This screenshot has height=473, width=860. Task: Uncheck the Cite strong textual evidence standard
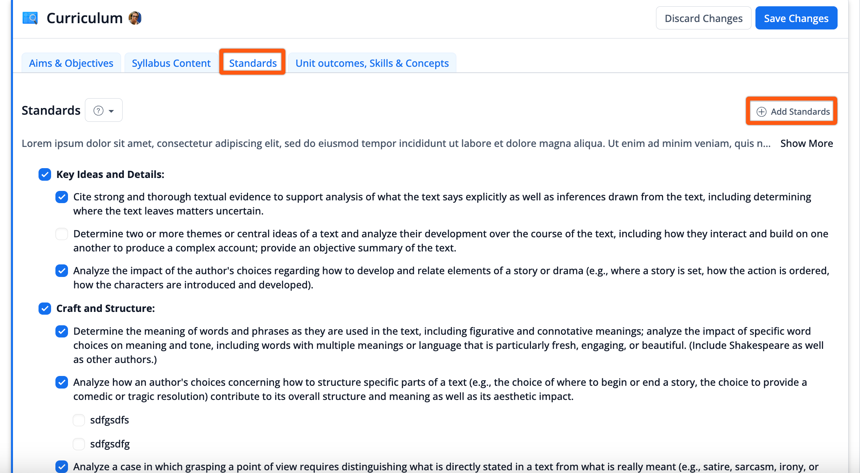62,197
